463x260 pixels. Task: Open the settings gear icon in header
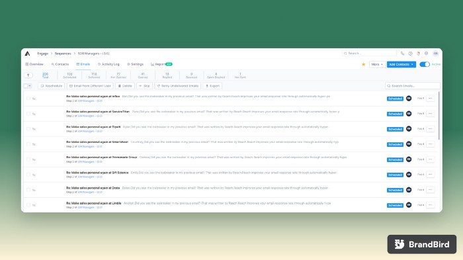426,54
